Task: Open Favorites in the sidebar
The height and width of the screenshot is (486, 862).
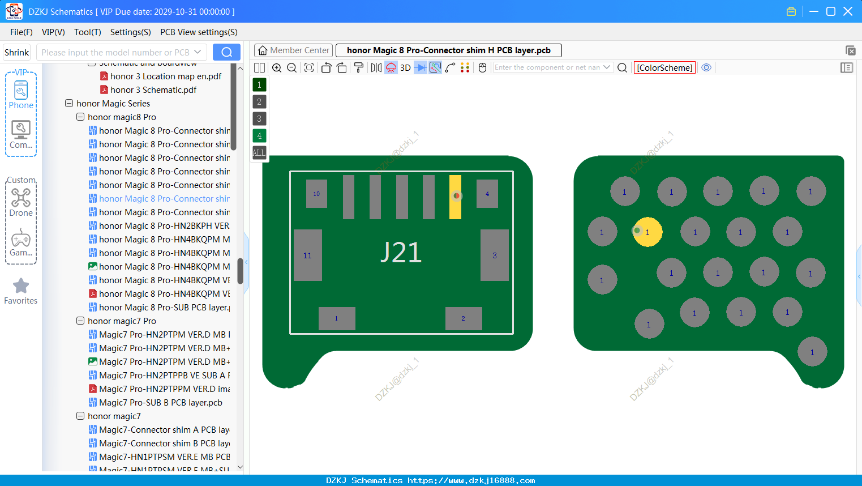Action: 21,291
